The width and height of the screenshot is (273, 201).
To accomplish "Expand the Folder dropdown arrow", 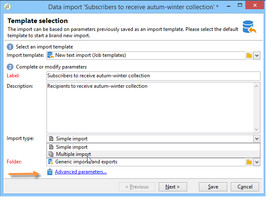I will [x=257, y=162].
